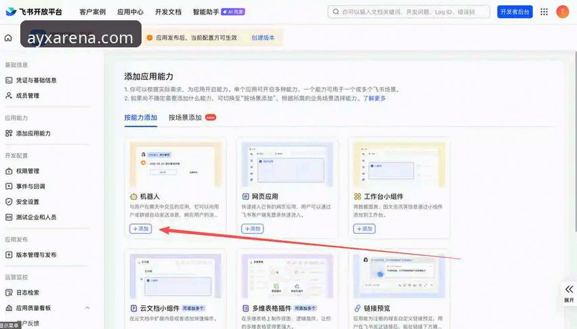Click the 凭证与基础信息 sidebar icon
This screenshot has width=577, height=329.
9,81
